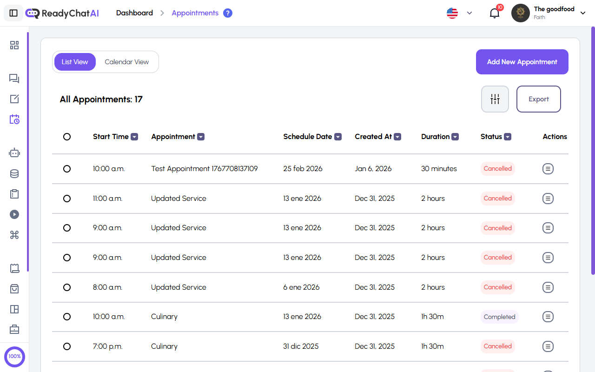
Task: Open the notification bell with 10 alerts
Action: coord(494,13)
